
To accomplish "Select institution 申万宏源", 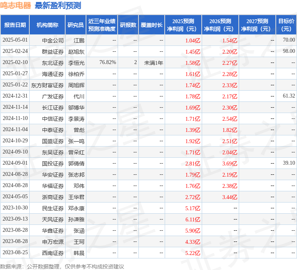I will (x=53, y=241).
